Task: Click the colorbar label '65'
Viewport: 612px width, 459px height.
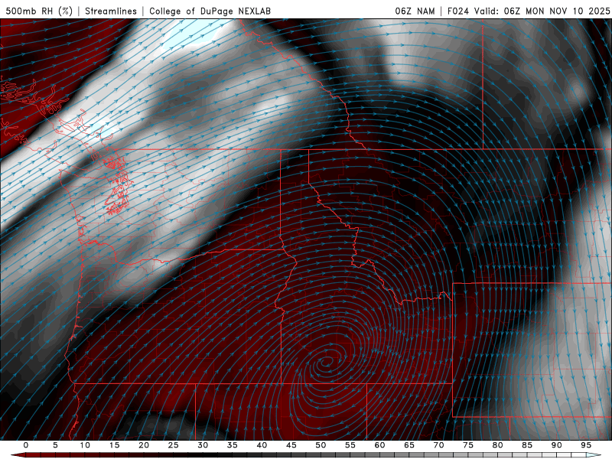Action: pyautogui.click(x=409, y=445)
